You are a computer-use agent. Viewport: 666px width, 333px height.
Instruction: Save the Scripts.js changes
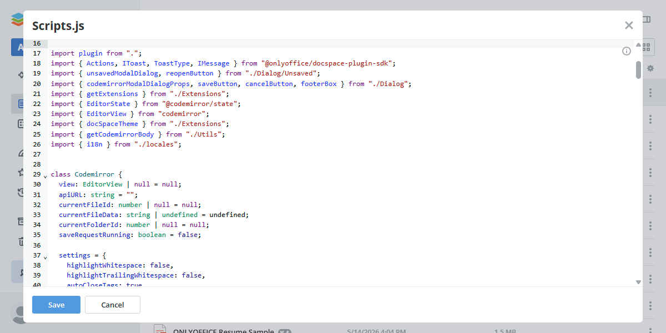(x=56, y=305)
